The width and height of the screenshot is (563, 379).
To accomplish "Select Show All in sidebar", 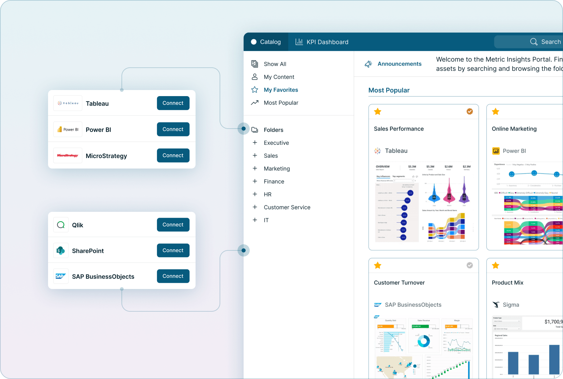I will tap(275, 64).
